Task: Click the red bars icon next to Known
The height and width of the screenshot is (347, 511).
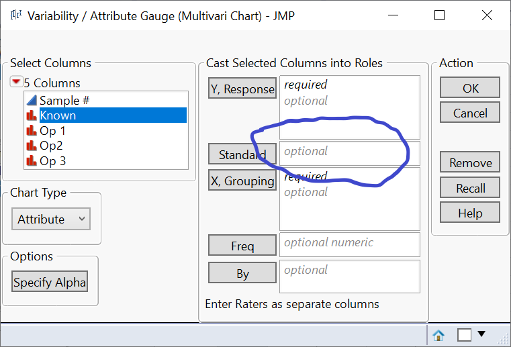Action: click(31, 115)
